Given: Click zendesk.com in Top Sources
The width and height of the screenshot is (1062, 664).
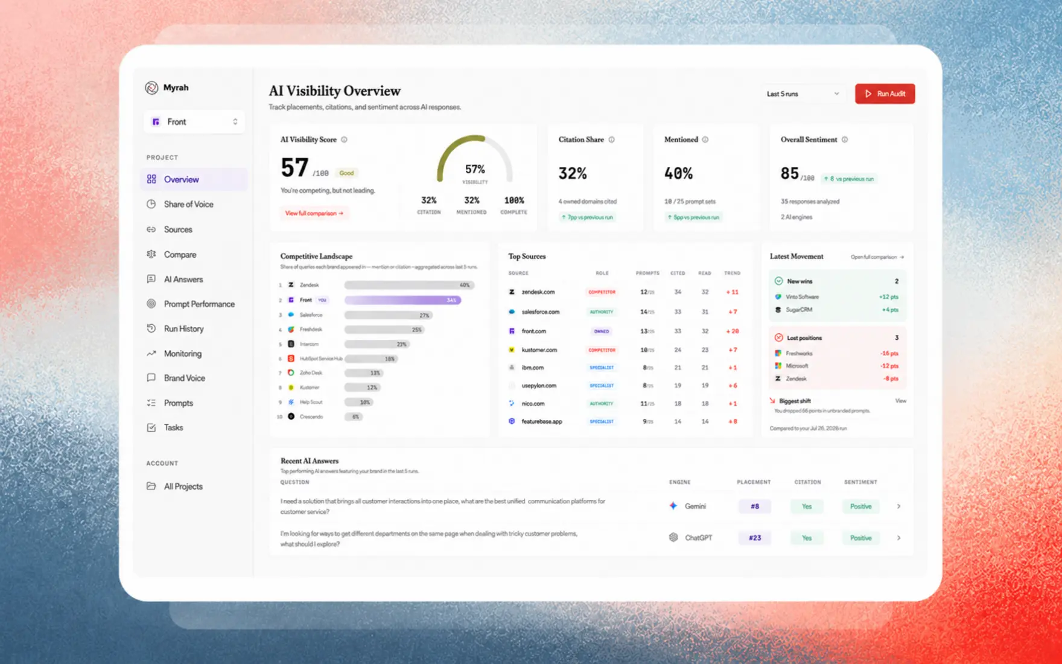Looking at the screenshot, I should [x=538, y=292].
